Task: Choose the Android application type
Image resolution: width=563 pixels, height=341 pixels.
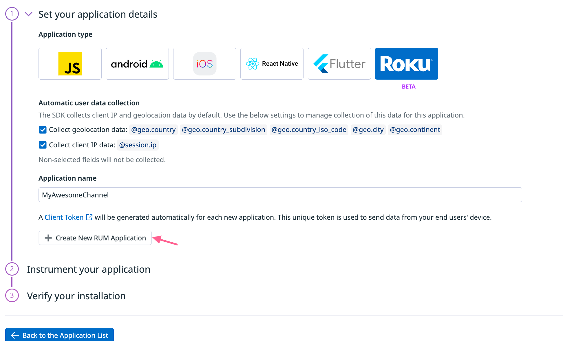Action: (137, 64)
